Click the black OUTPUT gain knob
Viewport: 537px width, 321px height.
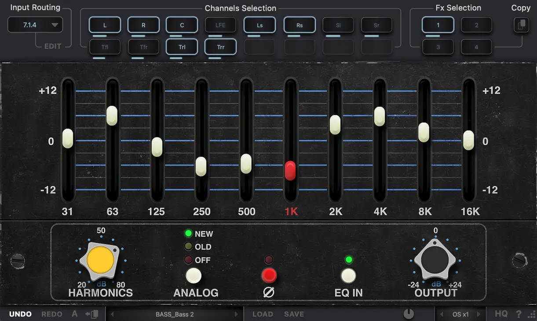coord(435,260)
